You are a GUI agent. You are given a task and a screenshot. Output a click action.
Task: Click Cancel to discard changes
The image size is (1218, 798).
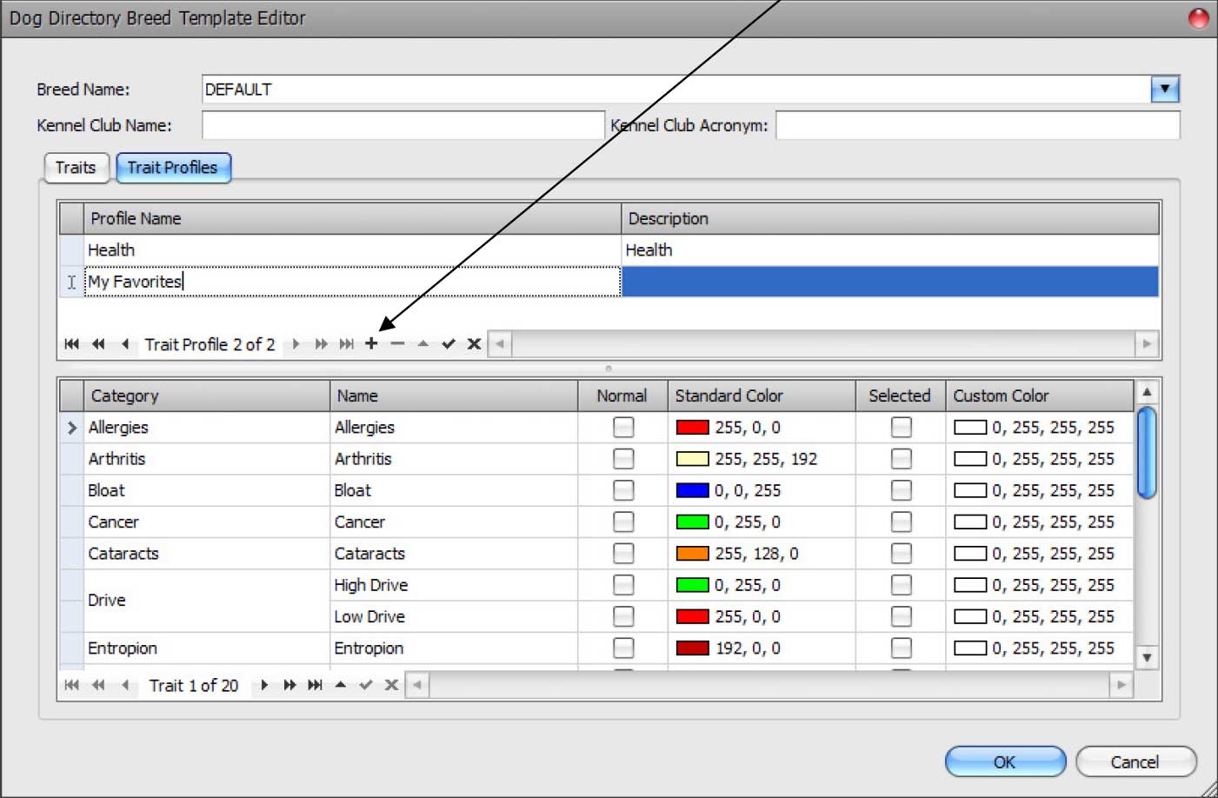[1136, 761]
